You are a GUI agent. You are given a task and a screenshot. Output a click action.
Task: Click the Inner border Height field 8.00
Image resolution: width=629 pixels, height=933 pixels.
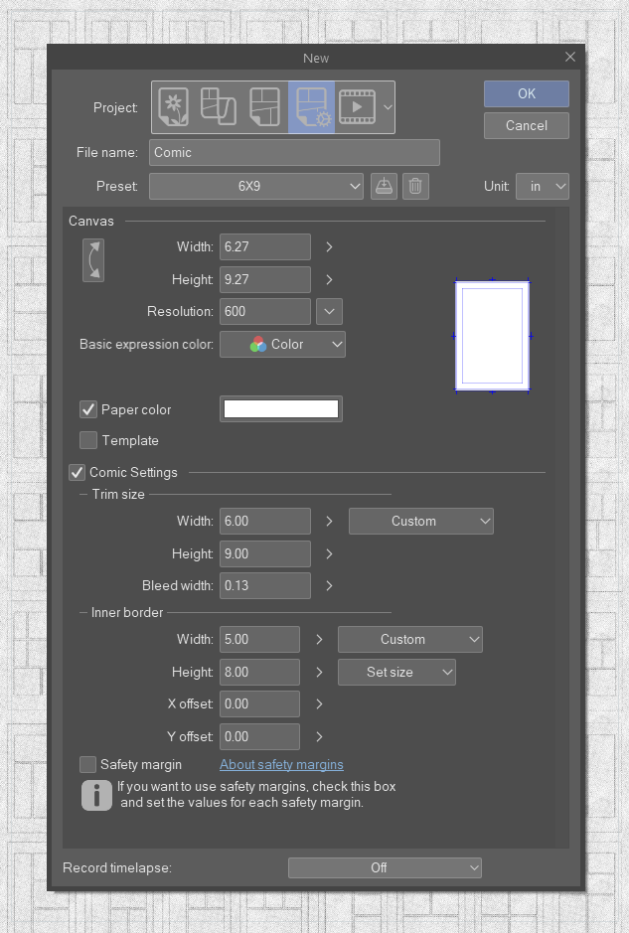(x=260, y=673)
